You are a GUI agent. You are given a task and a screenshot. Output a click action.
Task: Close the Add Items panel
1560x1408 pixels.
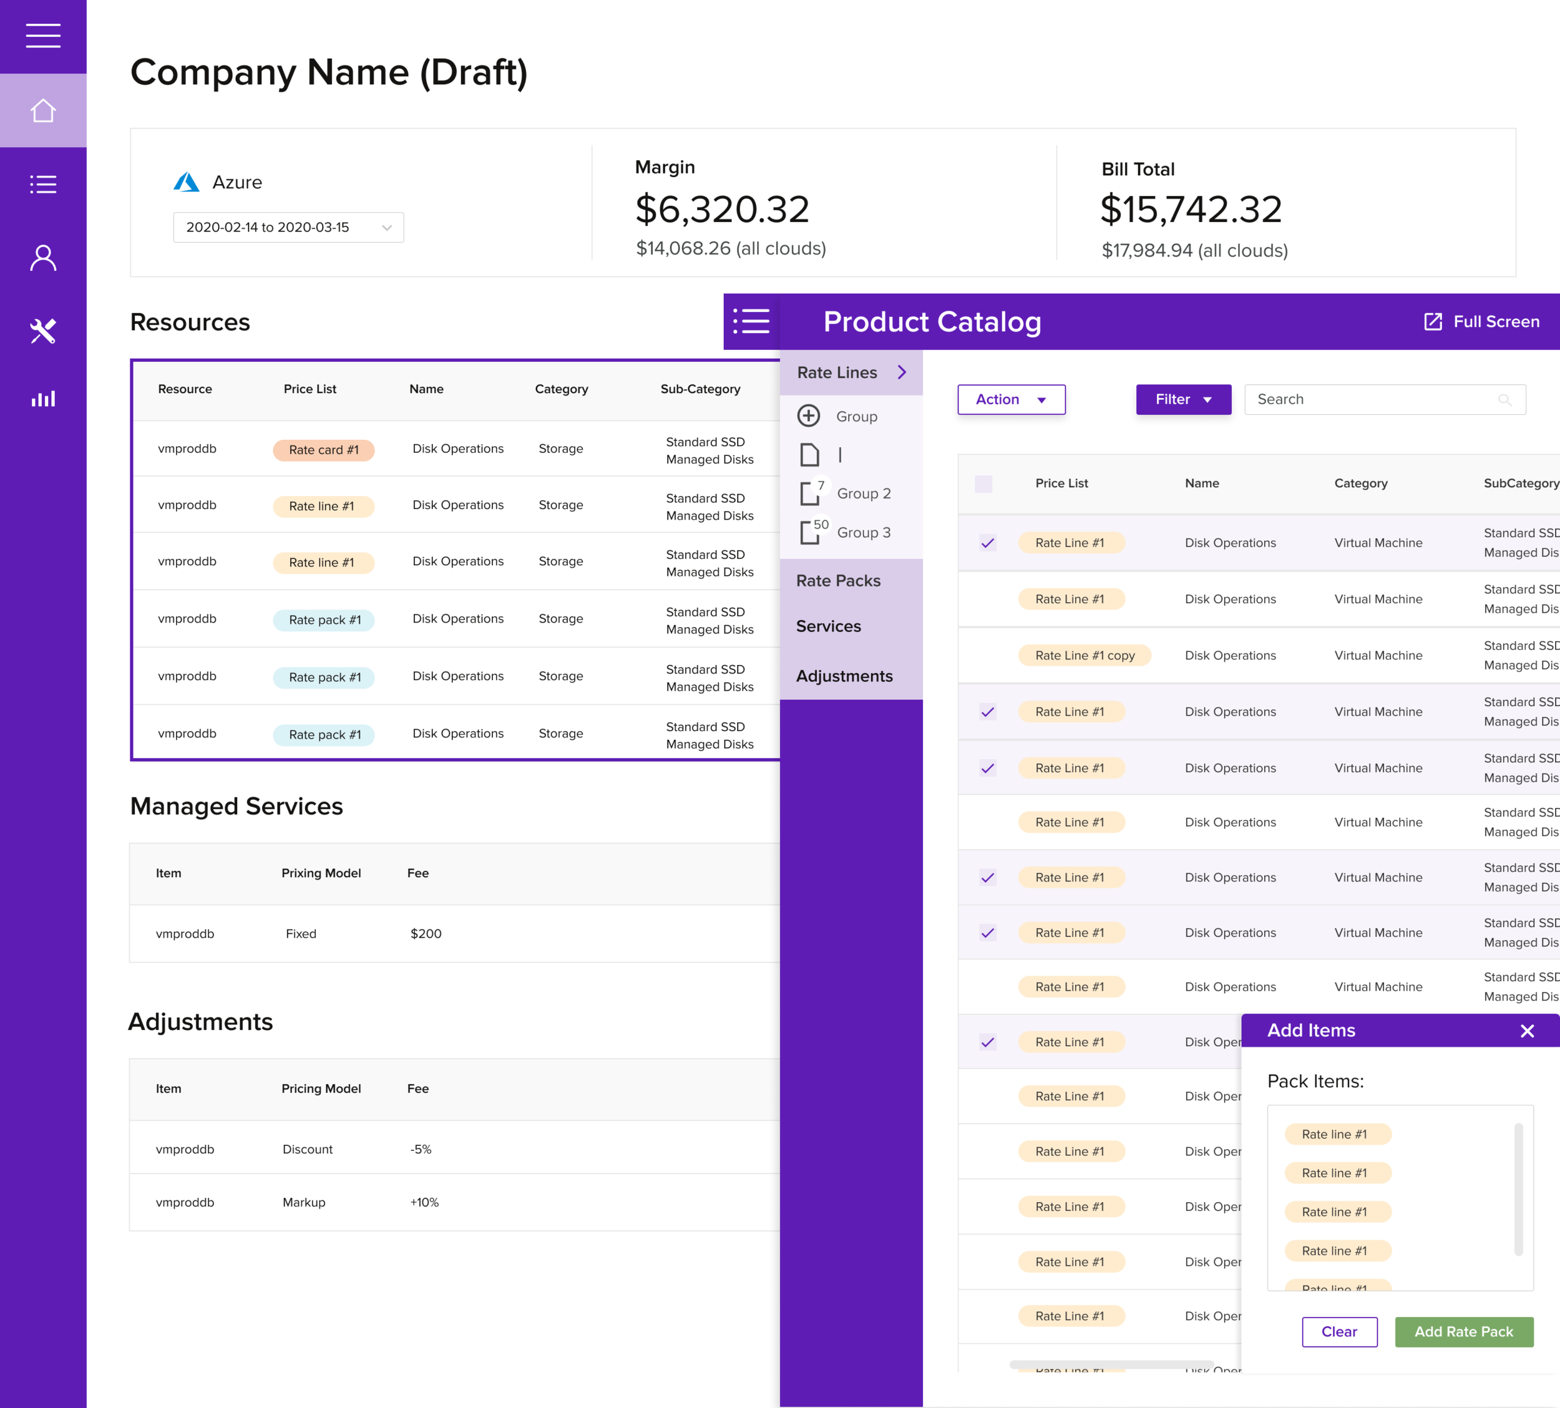(x=1527, y=1031)
